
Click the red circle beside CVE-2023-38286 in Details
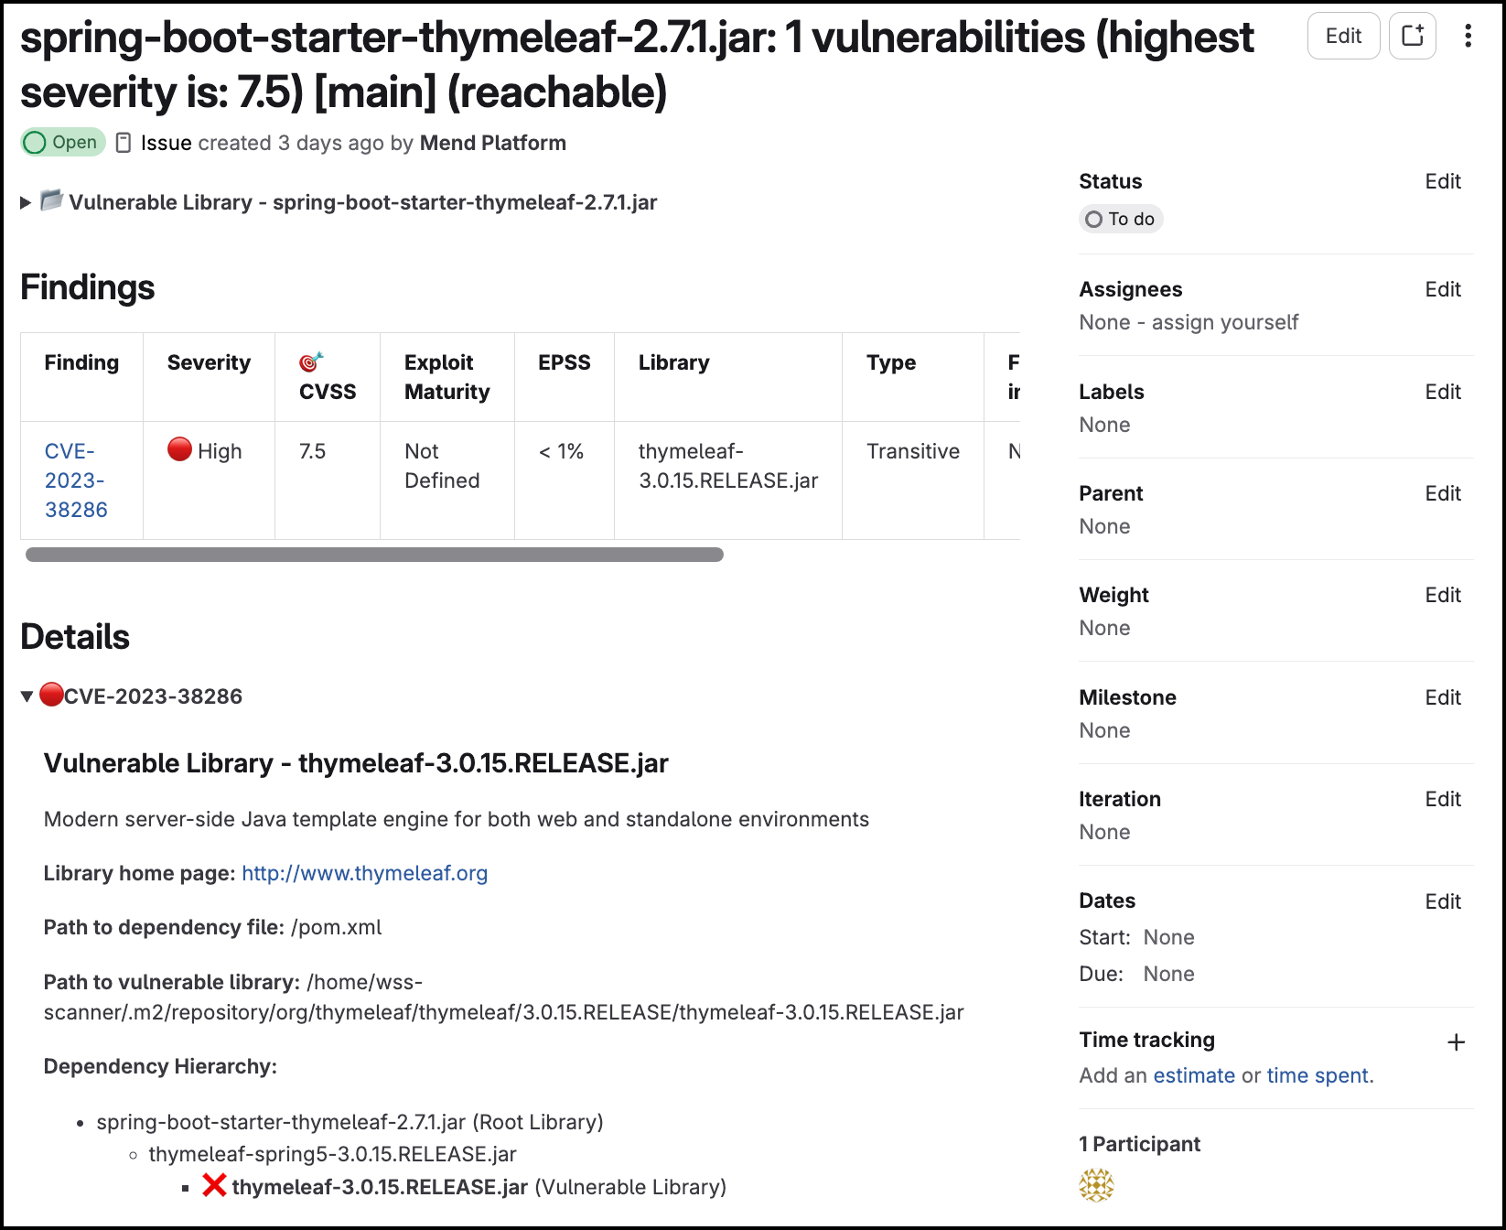pyautogui.click(x=52, y=695)
